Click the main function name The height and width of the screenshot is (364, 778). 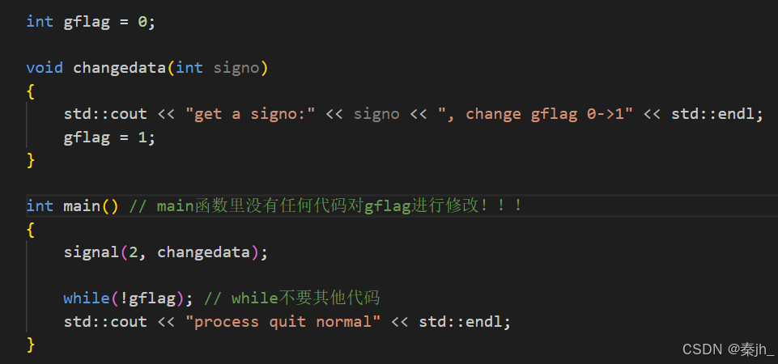coord(82,205)
